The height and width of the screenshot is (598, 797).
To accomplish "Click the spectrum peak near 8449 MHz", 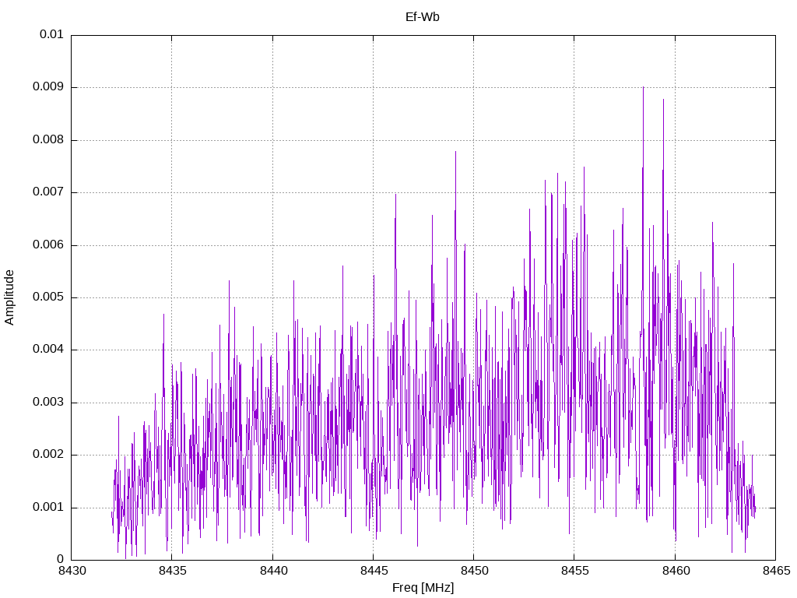I will click(x=455, y=152).
